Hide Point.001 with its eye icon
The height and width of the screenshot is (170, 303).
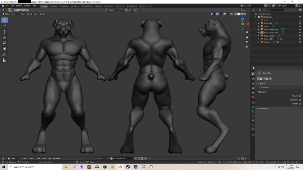pos(300,23)
